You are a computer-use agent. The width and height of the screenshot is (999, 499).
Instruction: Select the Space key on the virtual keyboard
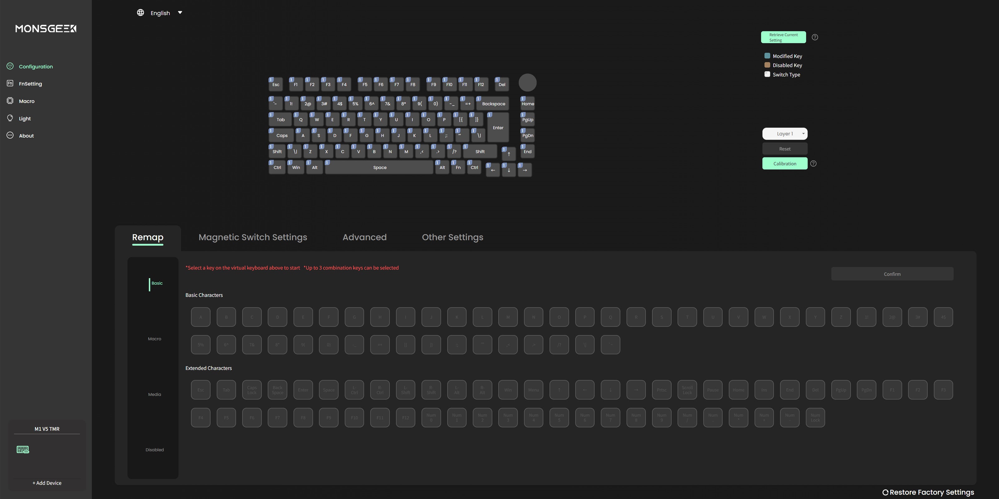(x=379, y=167)
